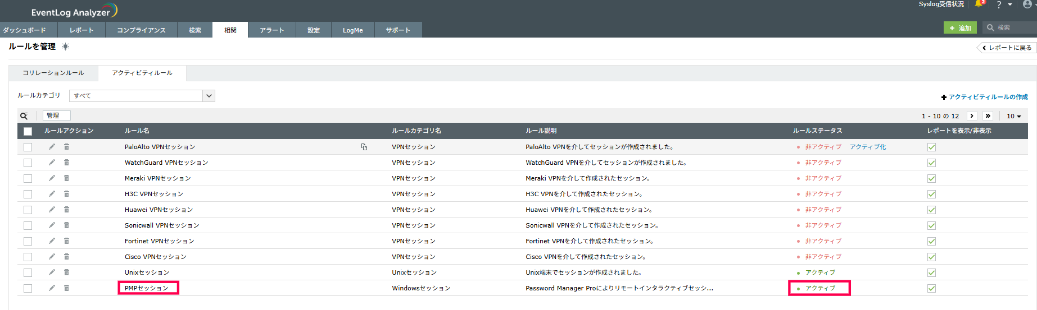
Task: Open the user account icon
Action: (x=1027, y=4)
